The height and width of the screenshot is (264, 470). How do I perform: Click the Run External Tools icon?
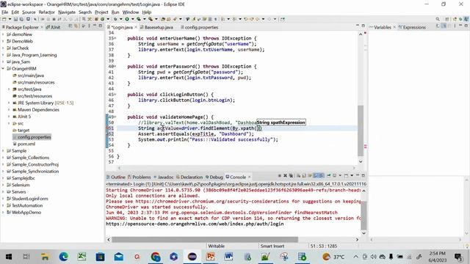coord(151,19)
